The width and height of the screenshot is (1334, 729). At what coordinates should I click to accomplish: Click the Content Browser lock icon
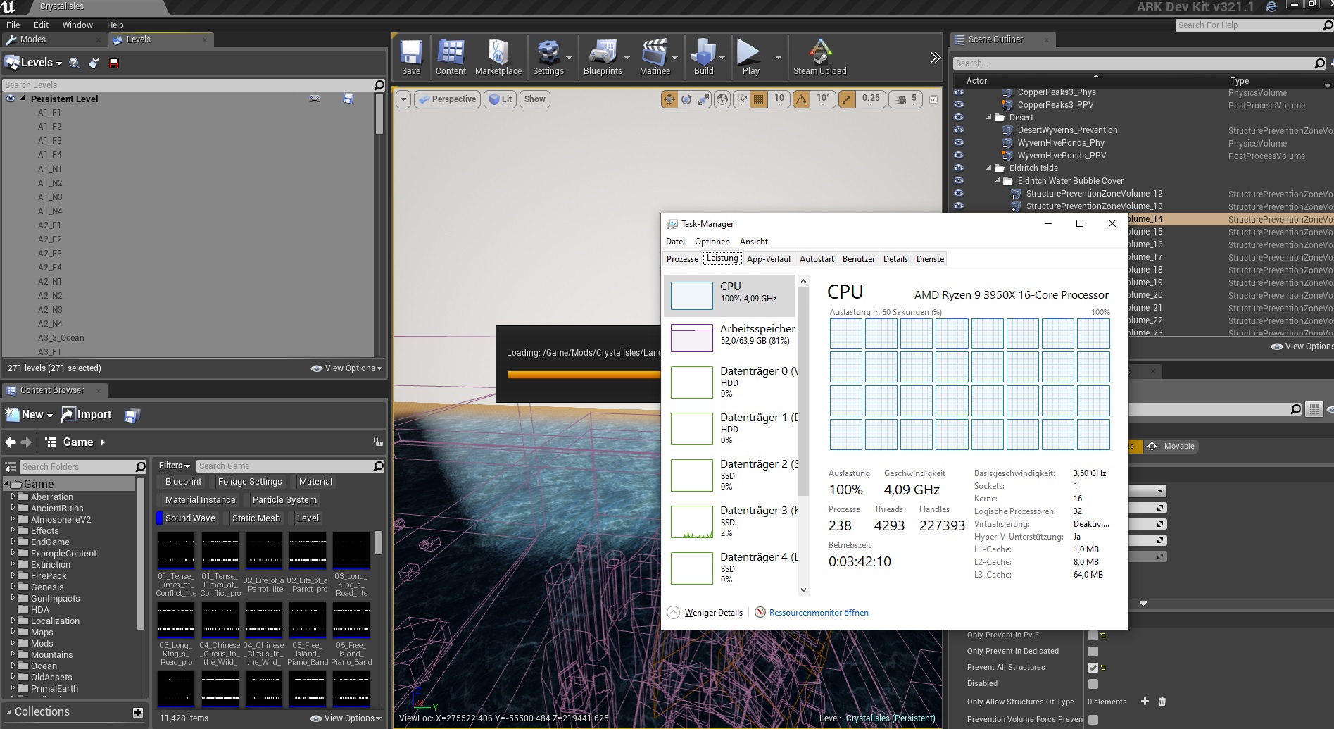(x=378, y=442)
